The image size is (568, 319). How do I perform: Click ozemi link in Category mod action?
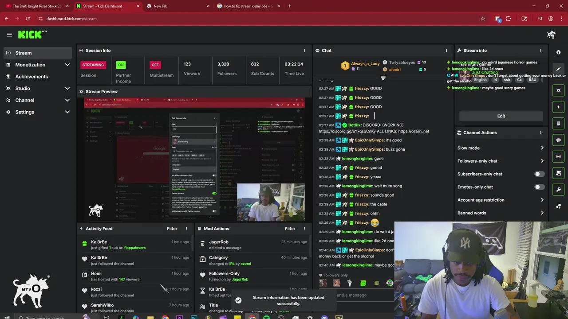click(x=245, y=264)
